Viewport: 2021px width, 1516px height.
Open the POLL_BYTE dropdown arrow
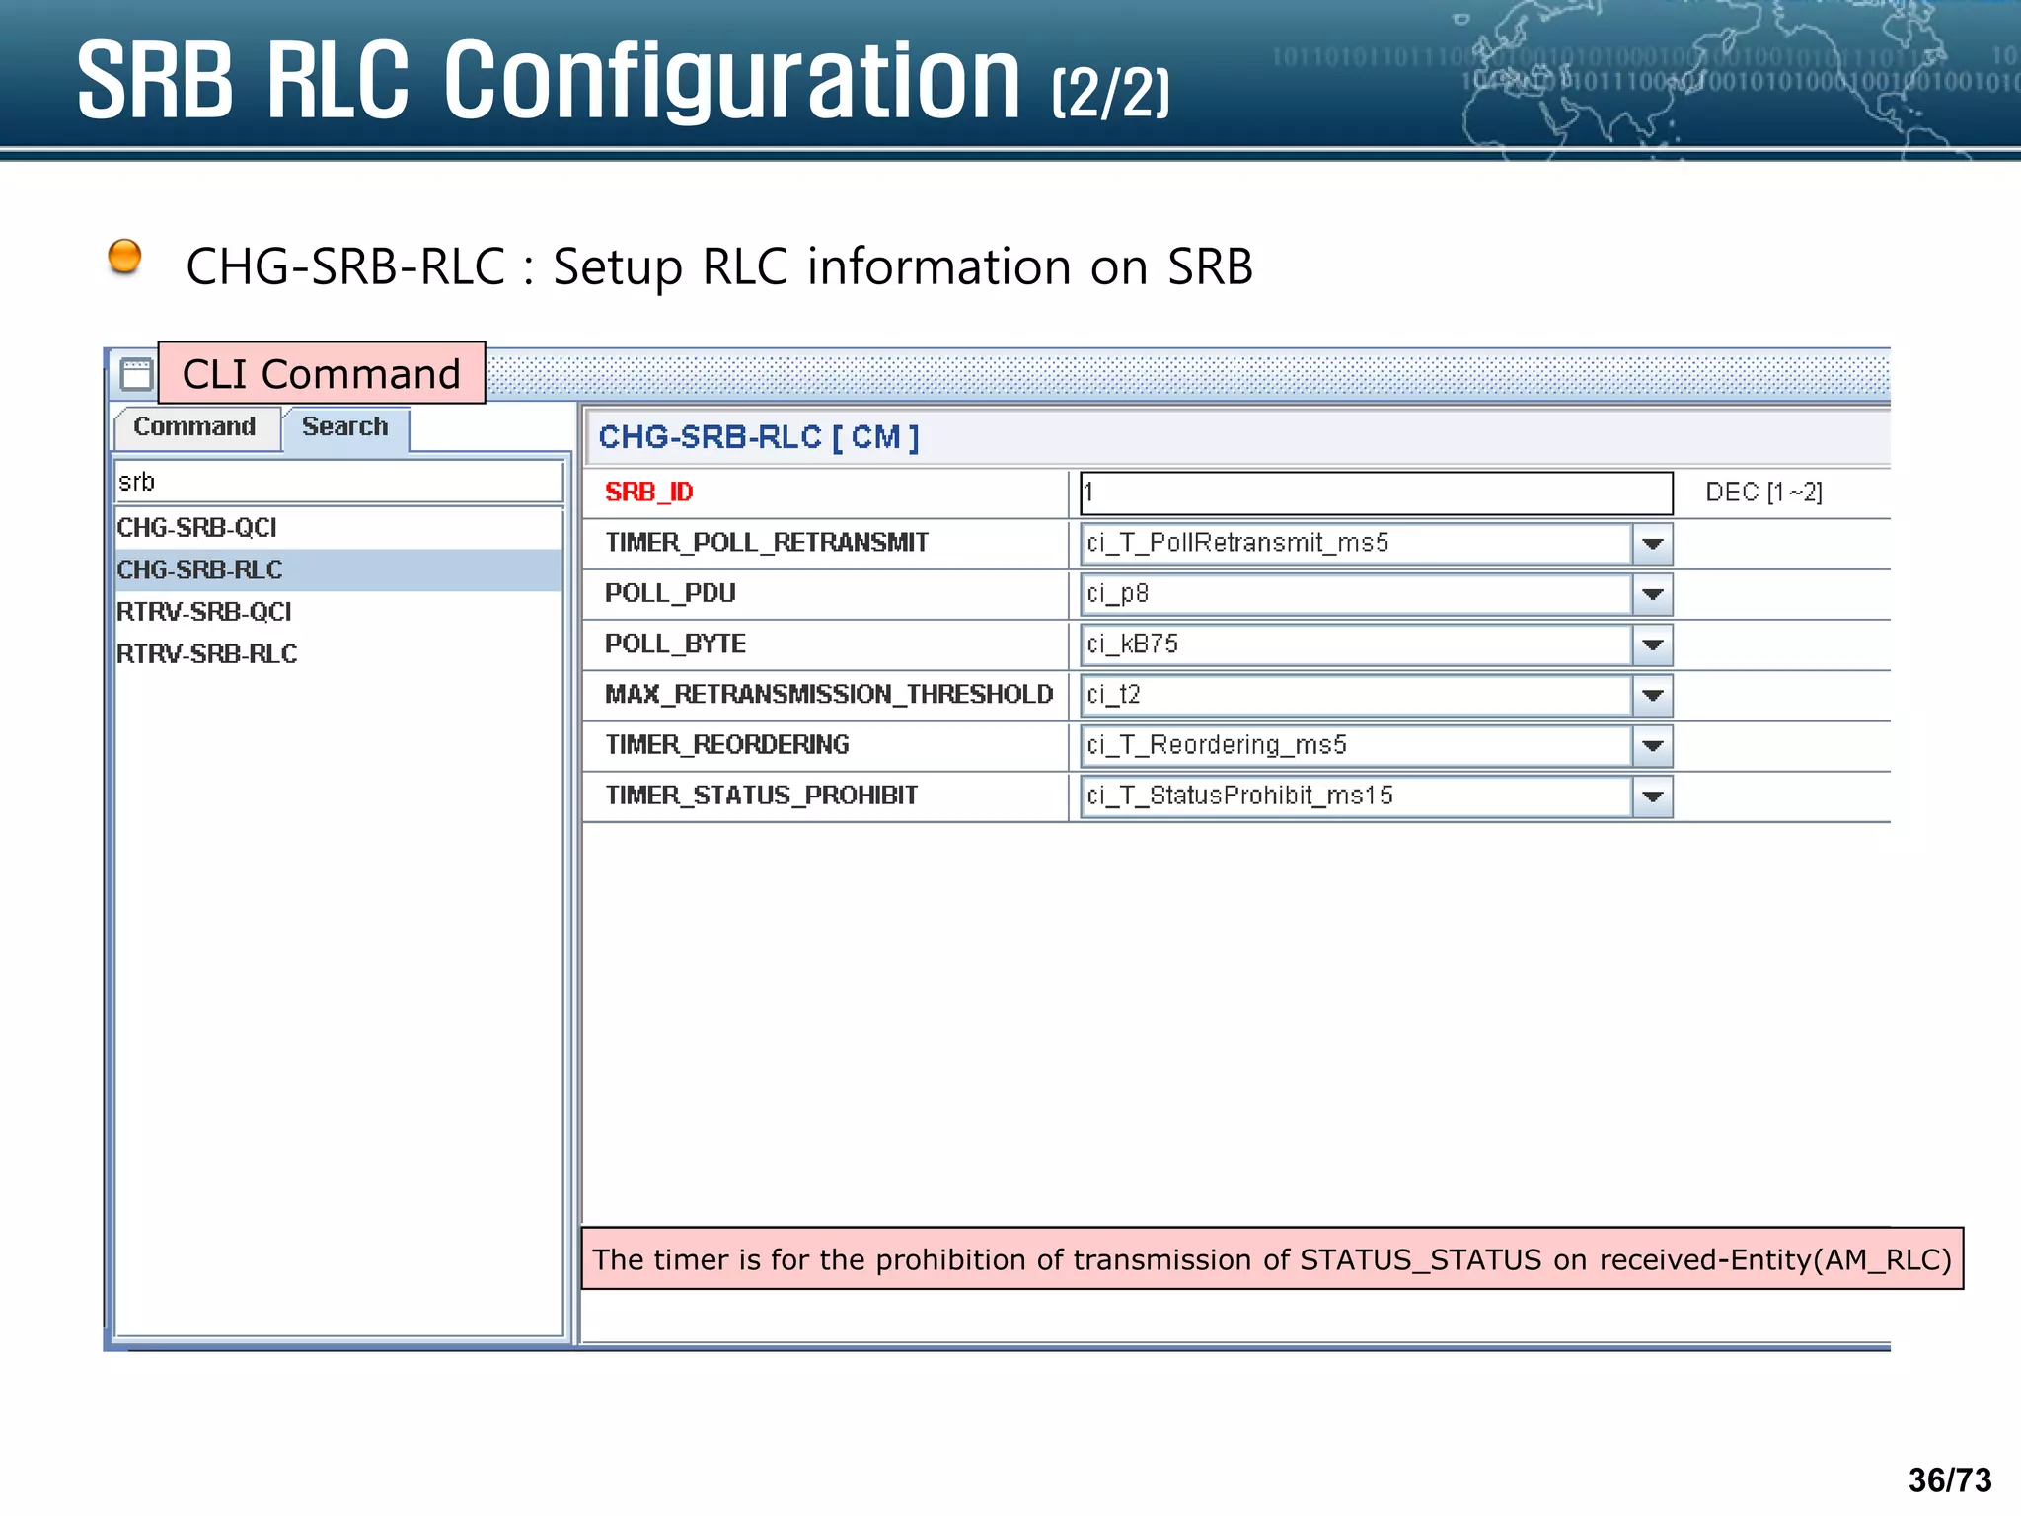(1653, 644)
